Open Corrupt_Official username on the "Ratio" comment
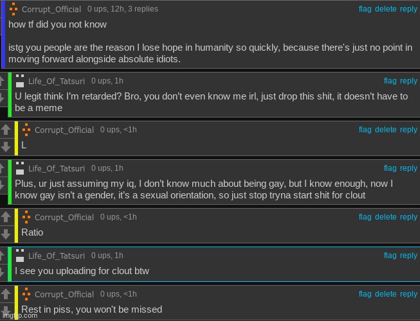This screenshot has height=321, width=420. click(64, 217)
